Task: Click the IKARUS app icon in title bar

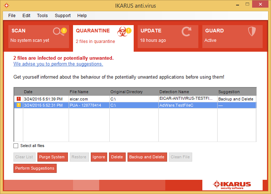Action: (6, 6)
